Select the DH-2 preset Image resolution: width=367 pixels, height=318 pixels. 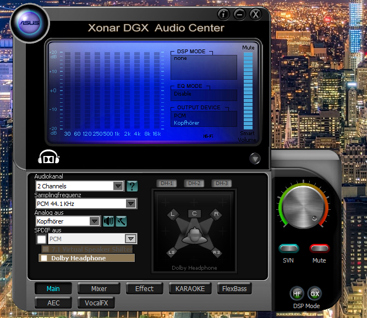(194, 183)
